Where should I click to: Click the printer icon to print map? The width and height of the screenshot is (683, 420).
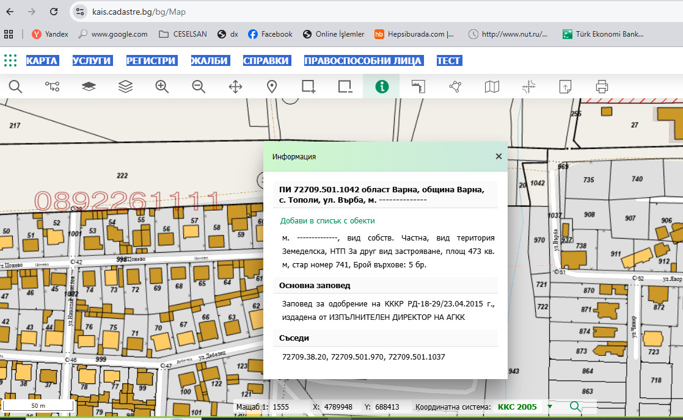click(602, 87)
